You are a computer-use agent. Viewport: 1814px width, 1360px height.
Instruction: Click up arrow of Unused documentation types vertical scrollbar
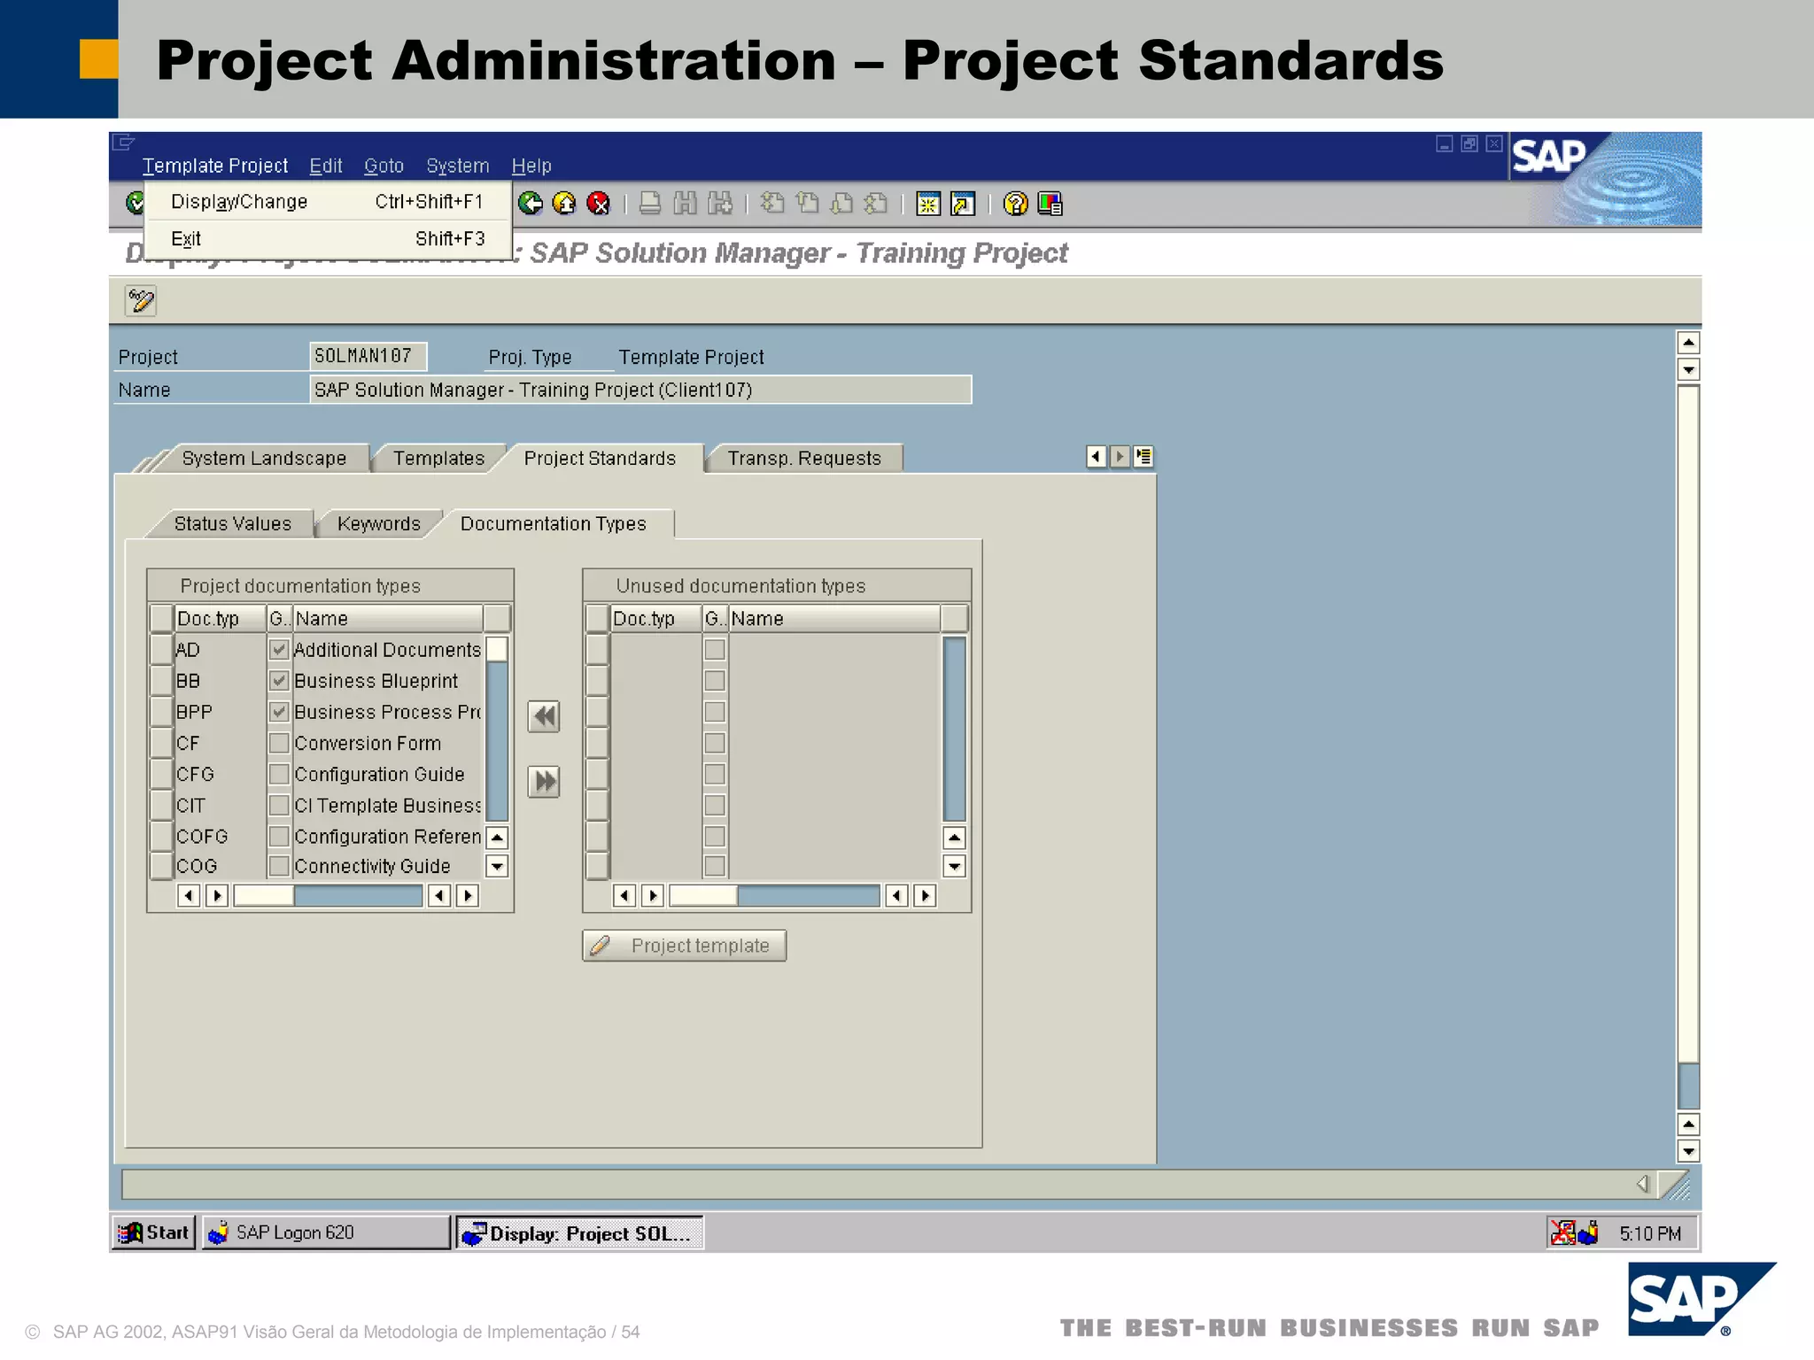click(954, 838)
